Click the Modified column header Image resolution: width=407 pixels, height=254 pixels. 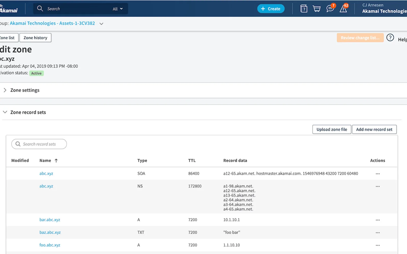(x=20, y=161)
